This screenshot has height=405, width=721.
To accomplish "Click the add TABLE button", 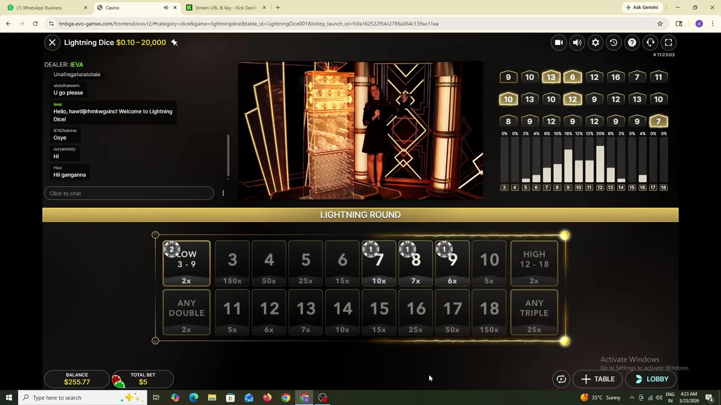I will point(598,379).
